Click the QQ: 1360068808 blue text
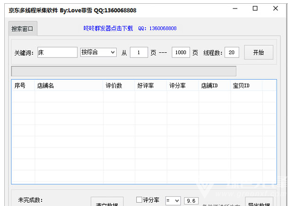The image size is (295, 206). click(157, 28)
